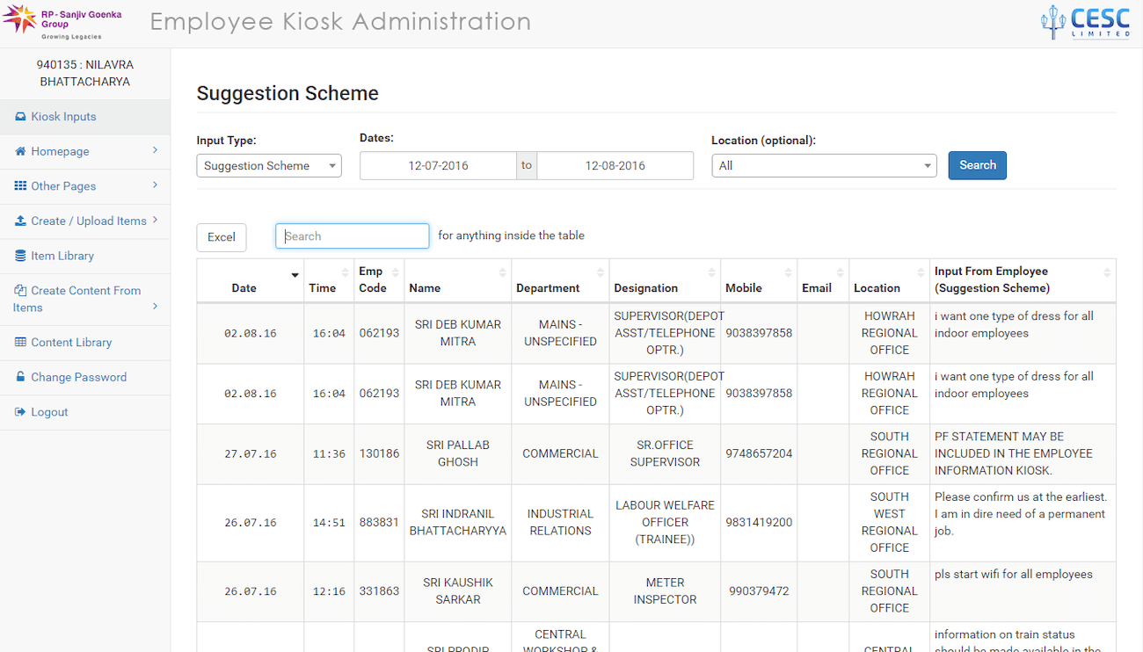The width and height of the screenshot is (1143, 652).
Task: Open the Location optional dropdown
Action: (824, 165)
